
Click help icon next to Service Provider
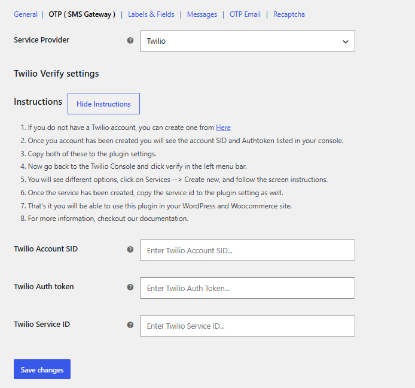130,41
